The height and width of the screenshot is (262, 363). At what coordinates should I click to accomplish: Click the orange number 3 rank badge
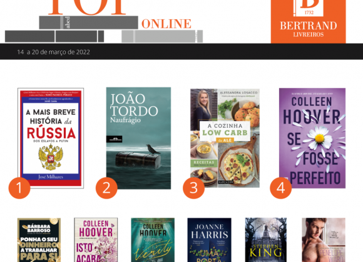[x=194, y=188]
